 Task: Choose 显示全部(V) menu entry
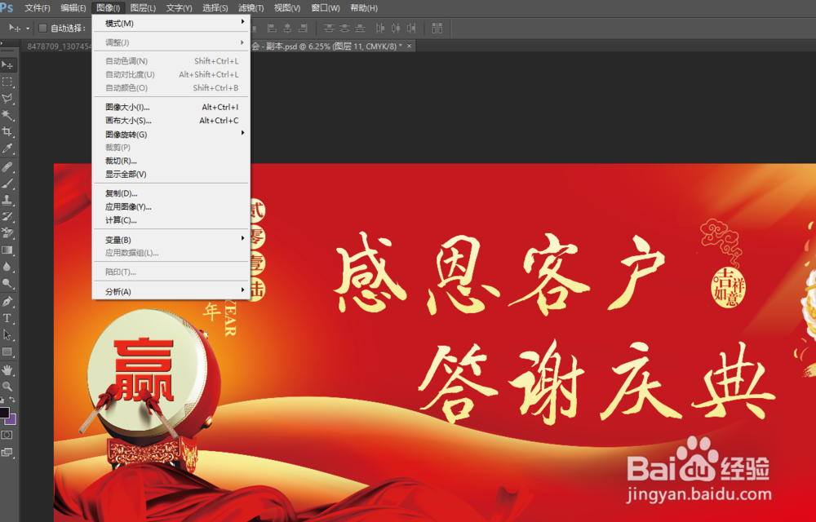click(171, 175)
